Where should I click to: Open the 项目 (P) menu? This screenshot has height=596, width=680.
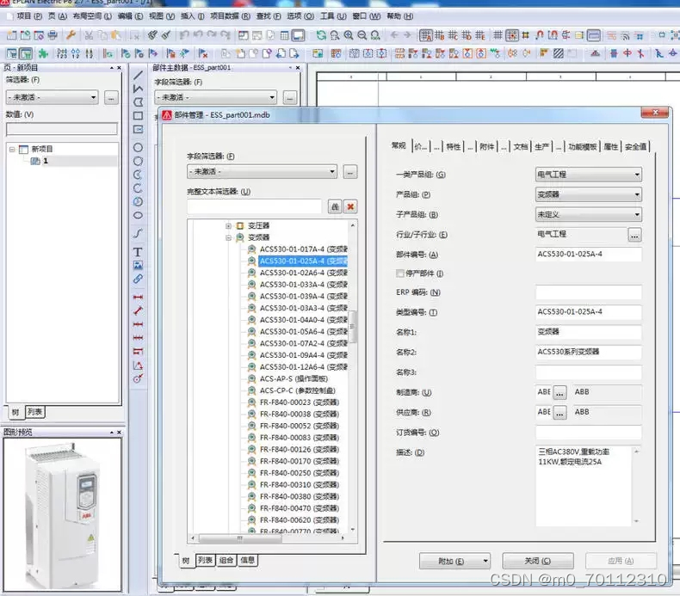[x=29, y=16]
